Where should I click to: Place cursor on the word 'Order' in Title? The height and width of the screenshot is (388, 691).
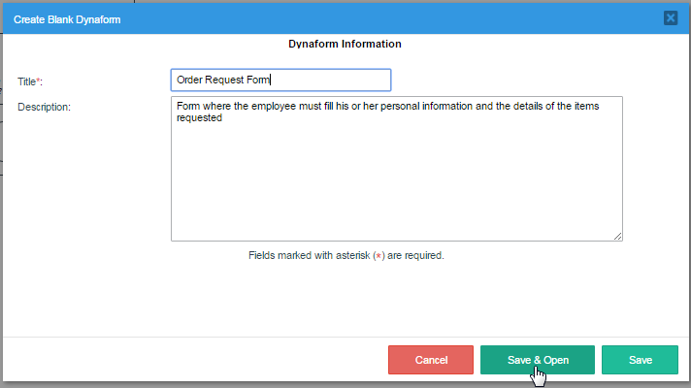click(190, 80)
